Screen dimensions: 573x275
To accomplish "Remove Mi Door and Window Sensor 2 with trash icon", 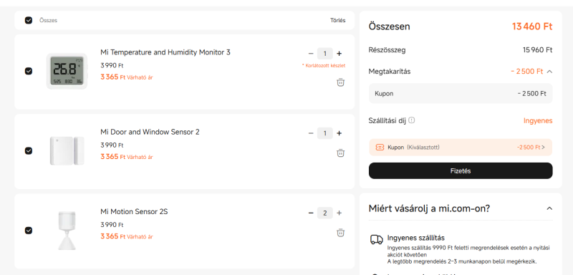I will click(340, 153).
